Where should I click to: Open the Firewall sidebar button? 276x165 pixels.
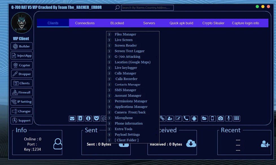pyautogui.click(x=21, y=92)
